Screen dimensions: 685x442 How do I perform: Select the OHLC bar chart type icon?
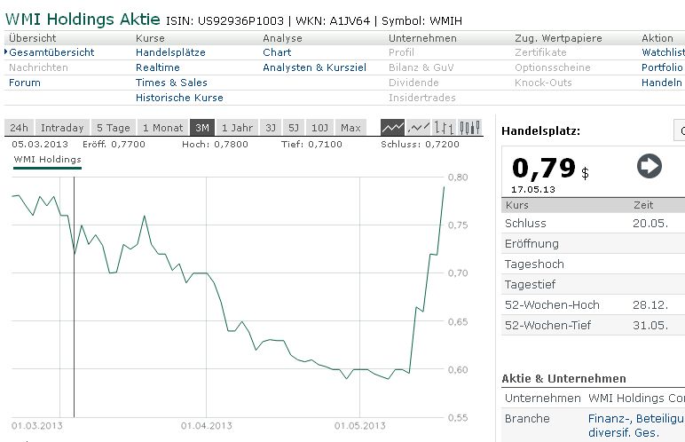click(444, 128)
